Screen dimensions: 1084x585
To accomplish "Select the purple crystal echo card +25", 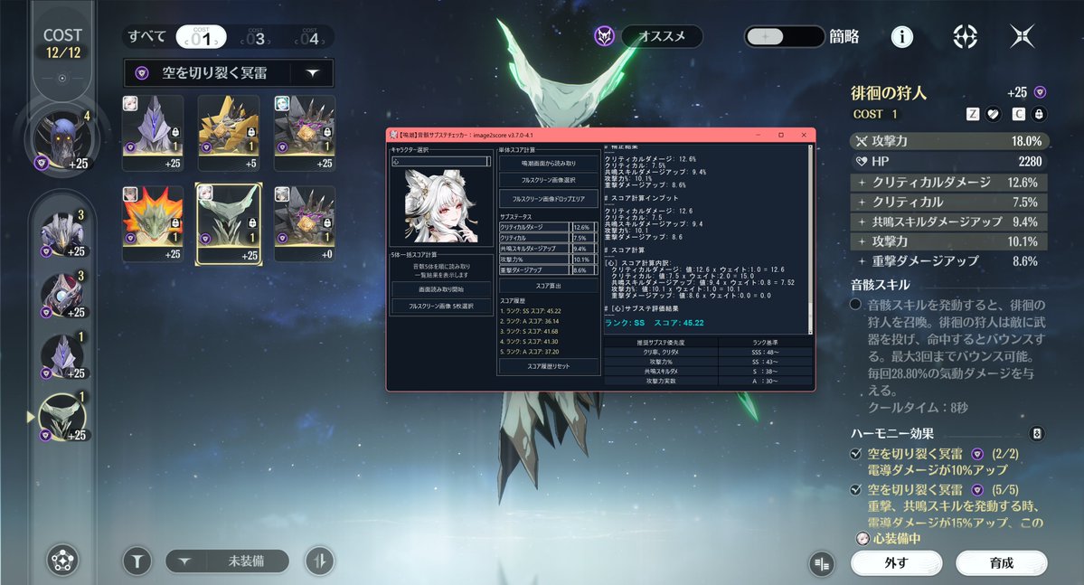I will click(x=153, y=133).
